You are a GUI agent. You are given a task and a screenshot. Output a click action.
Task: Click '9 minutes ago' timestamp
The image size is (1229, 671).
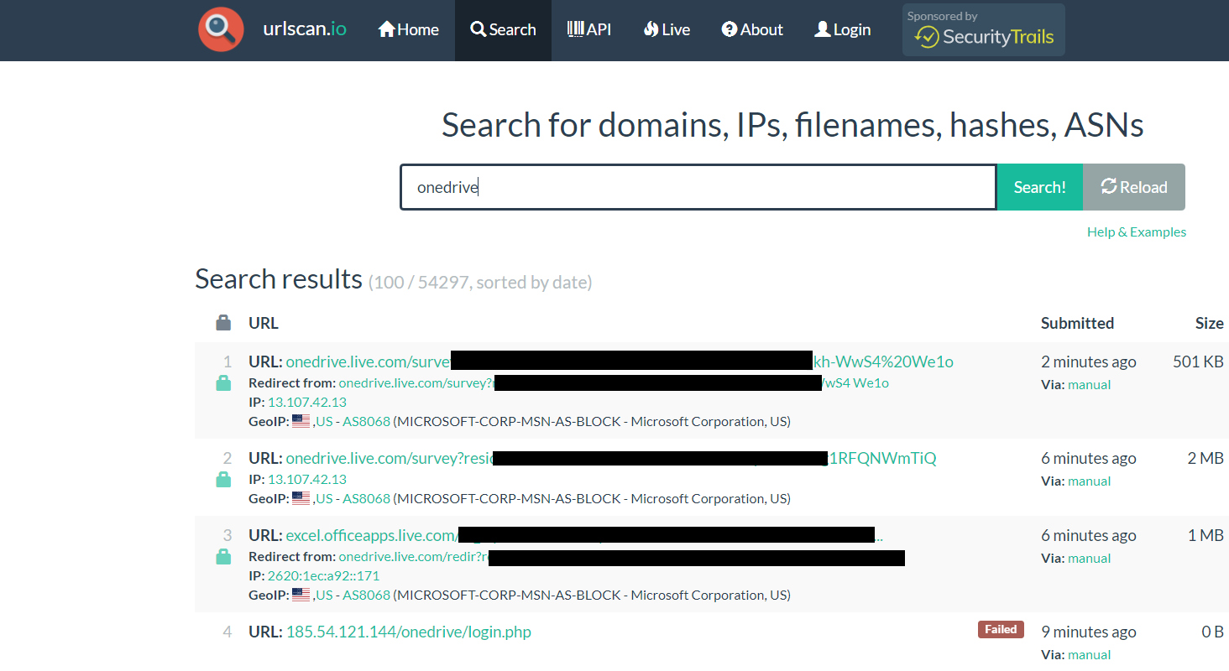coord(1089,632)
